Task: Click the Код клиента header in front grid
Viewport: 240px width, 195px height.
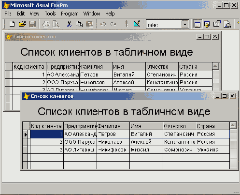Action: click(x=47, y=126)
